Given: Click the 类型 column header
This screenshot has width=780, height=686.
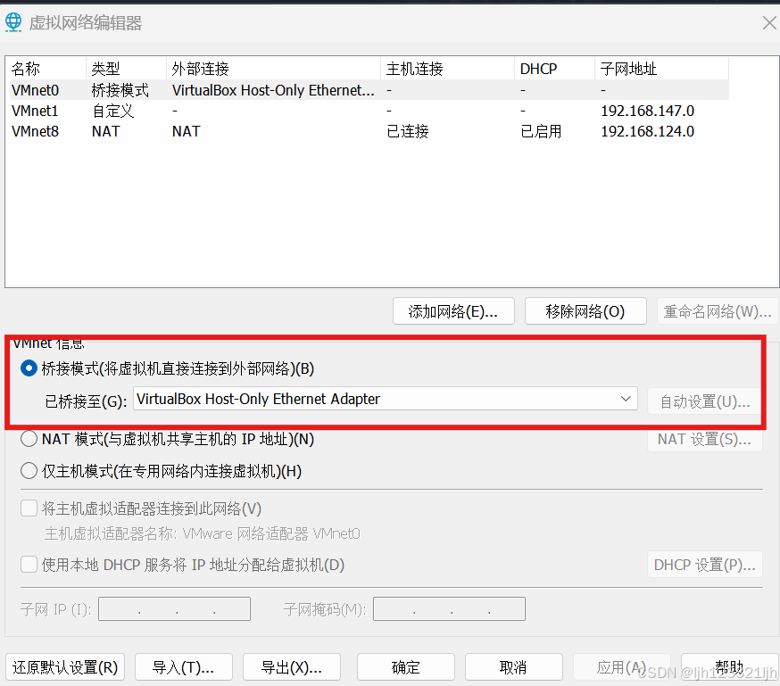Looking at the screenshot, I should tap(127, 69).
